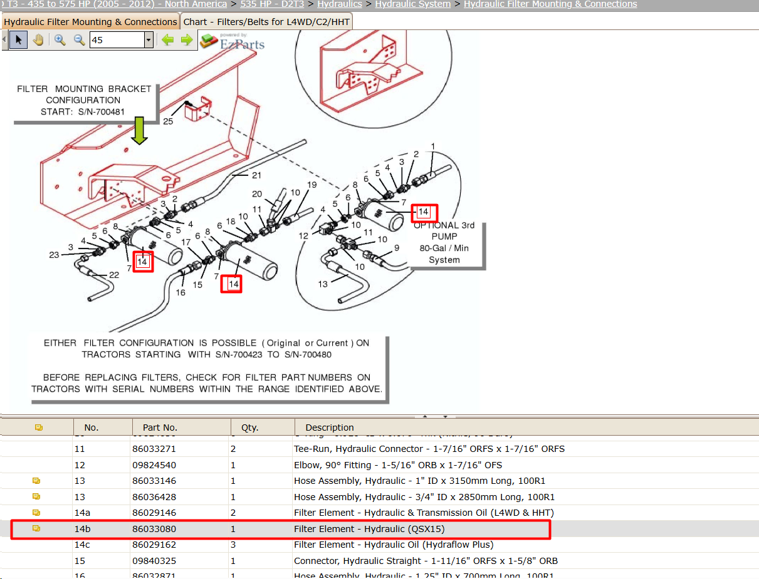Viewport: 759px width, 579px height.
Task: Open the zoom level dropdown arrow
Action: coord(149,40)
